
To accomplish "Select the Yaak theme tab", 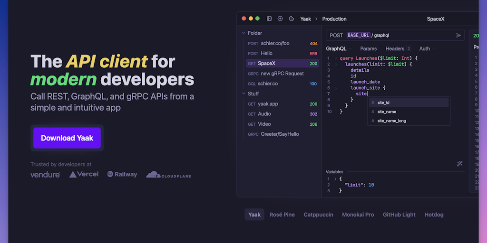I will tap(254, 215).
